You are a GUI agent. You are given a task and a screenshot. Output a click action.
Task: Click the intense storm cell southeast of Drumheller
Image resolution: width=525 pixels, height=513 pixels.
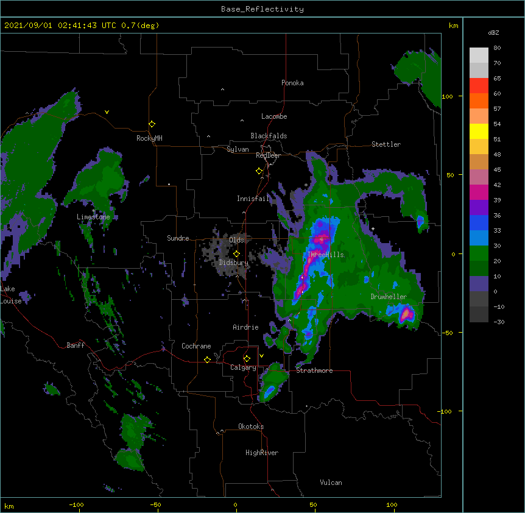[x=406, y=314]
